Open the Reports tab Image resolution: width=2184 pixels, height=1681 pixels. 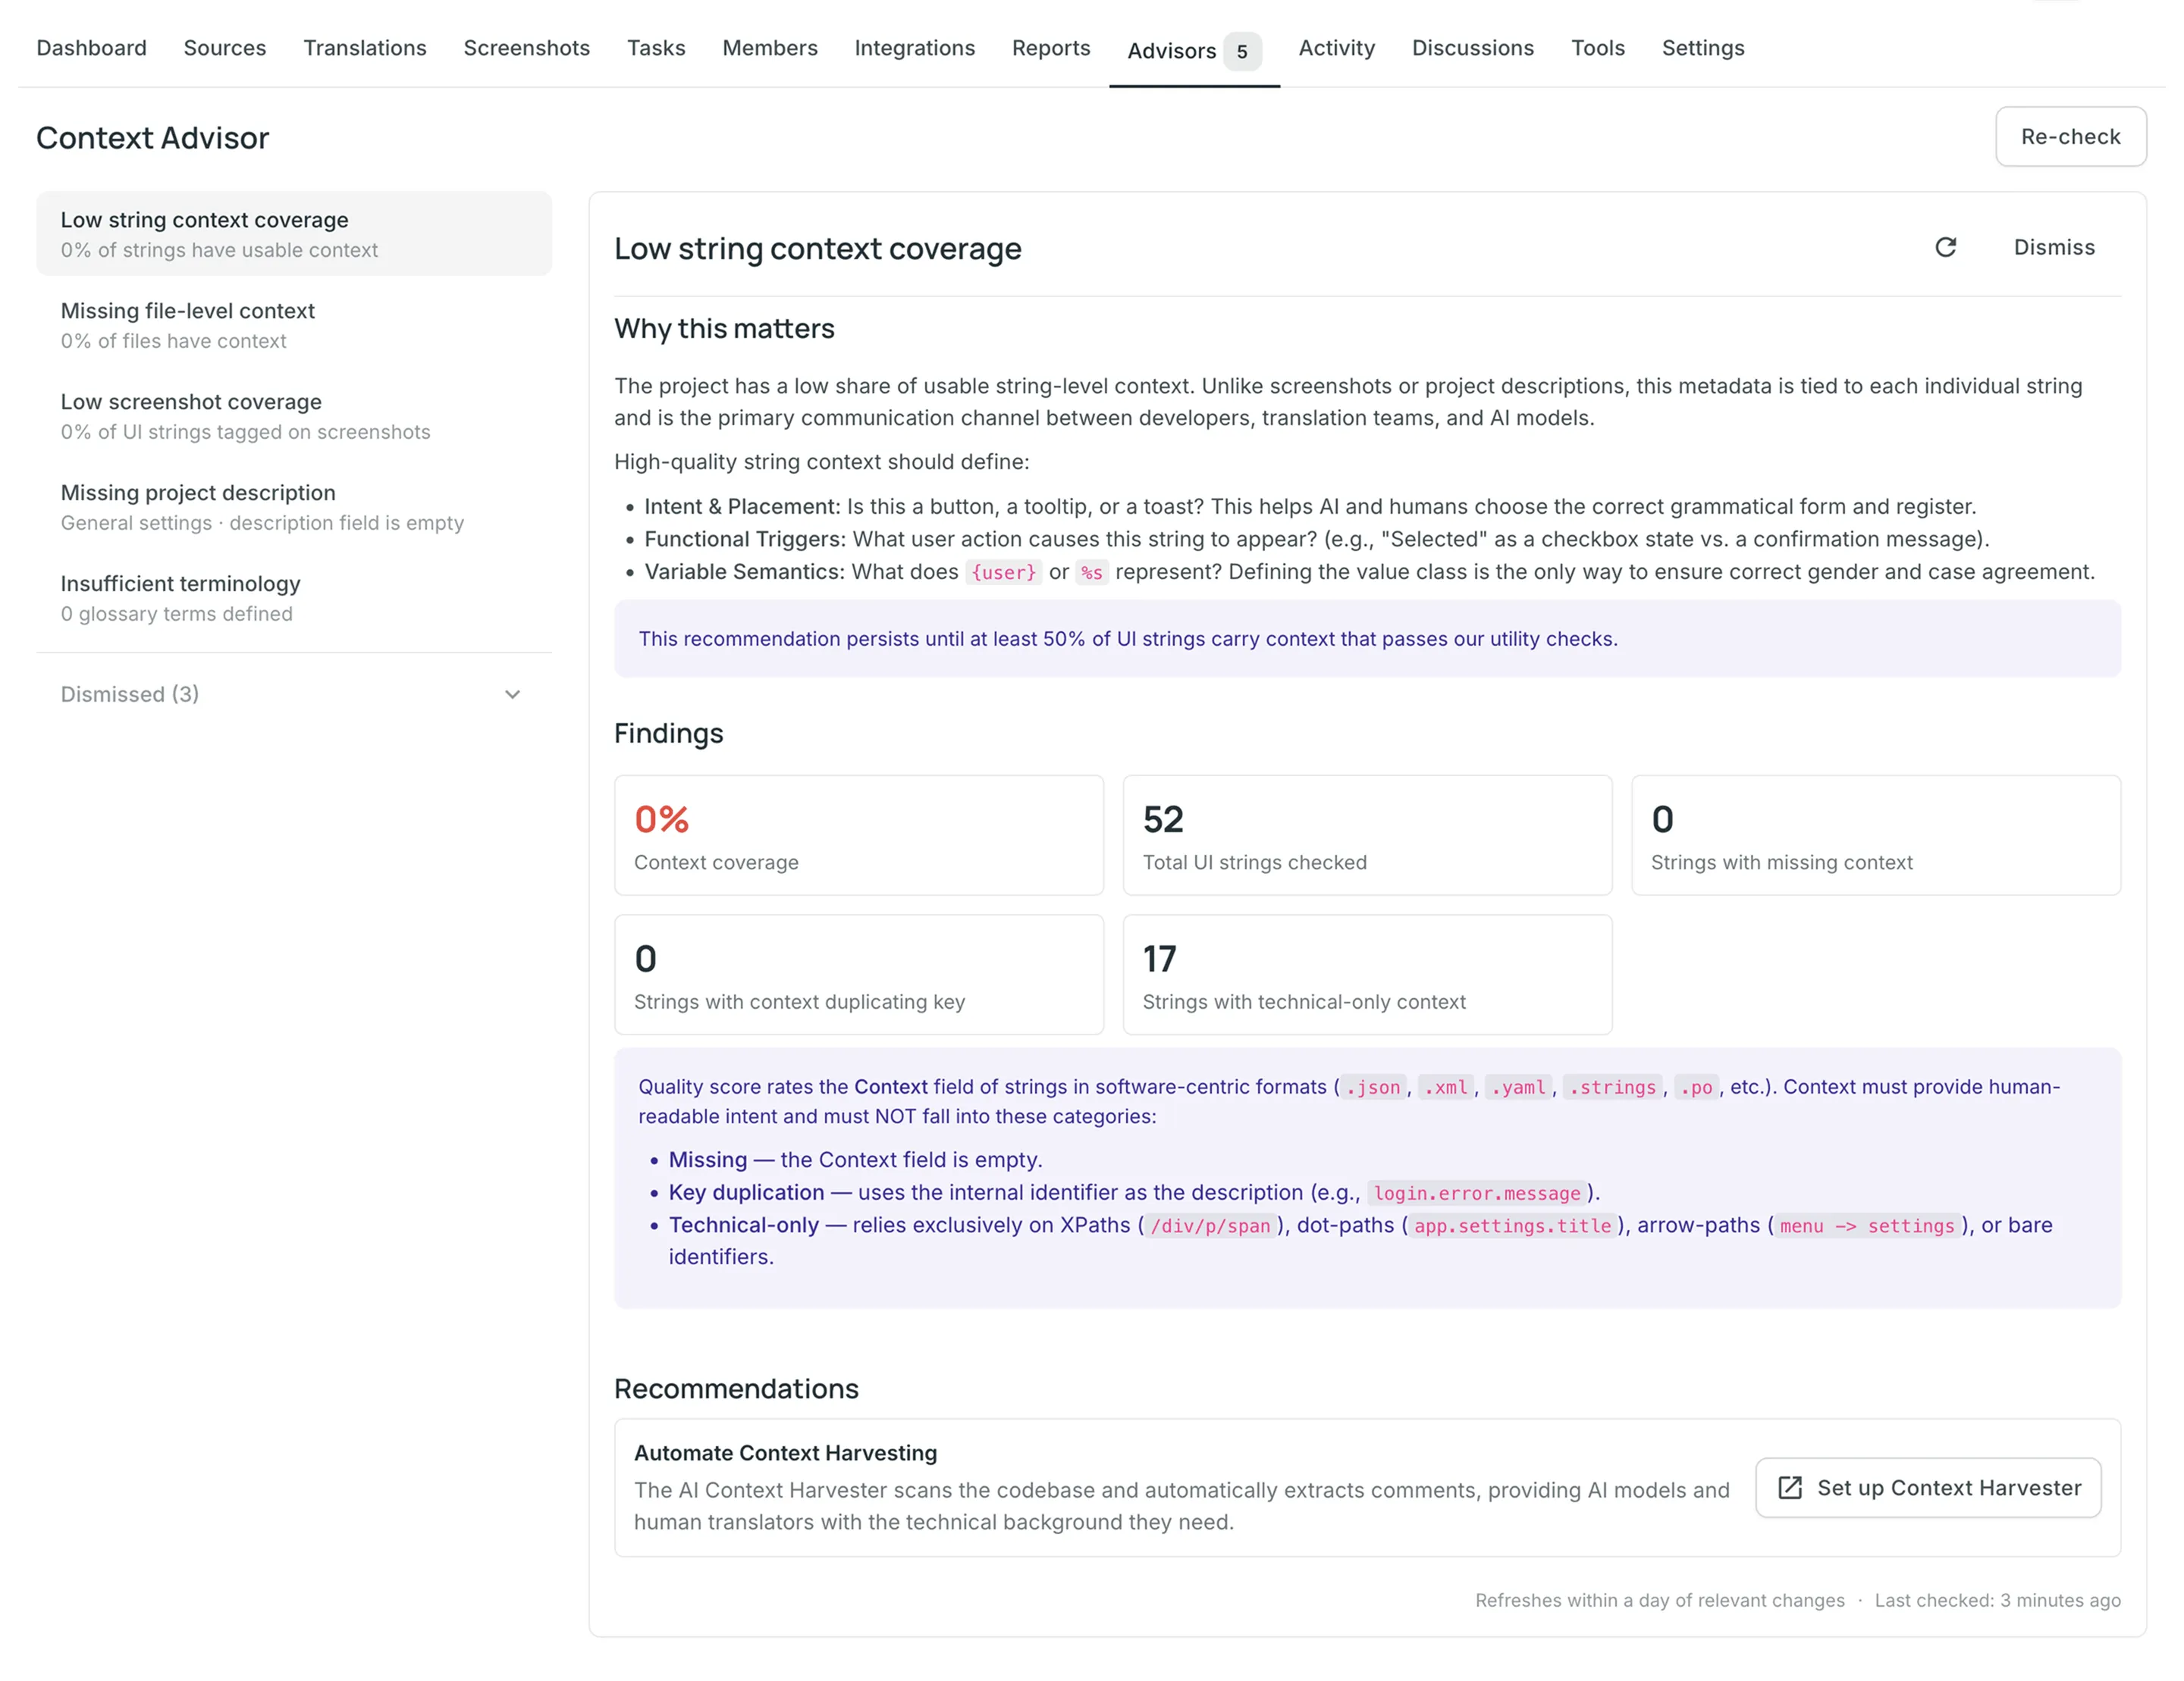1051,48
